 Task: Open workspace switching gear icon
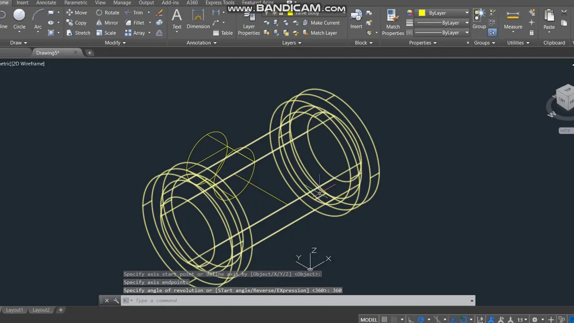pos(535,320)
